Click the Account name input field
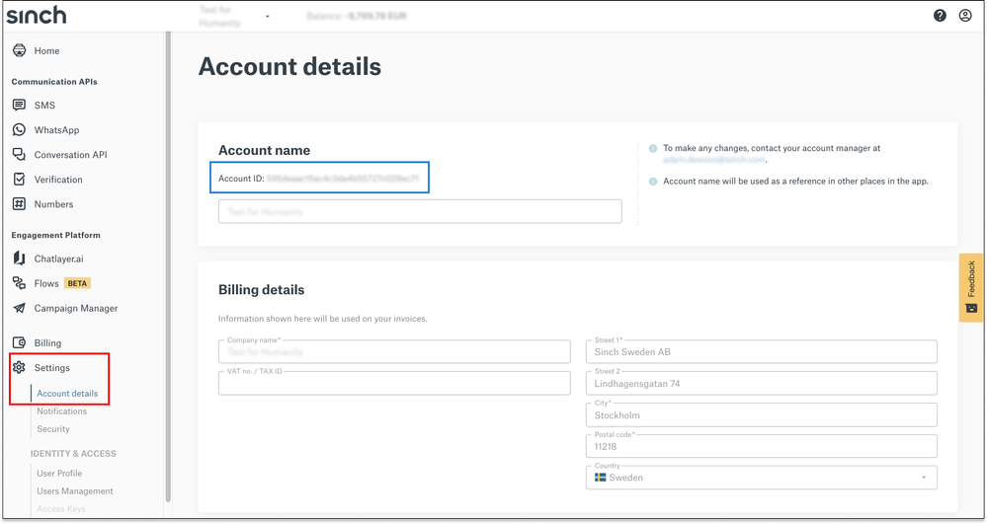The width and height of the screenshot is (987, 524). 420,211
